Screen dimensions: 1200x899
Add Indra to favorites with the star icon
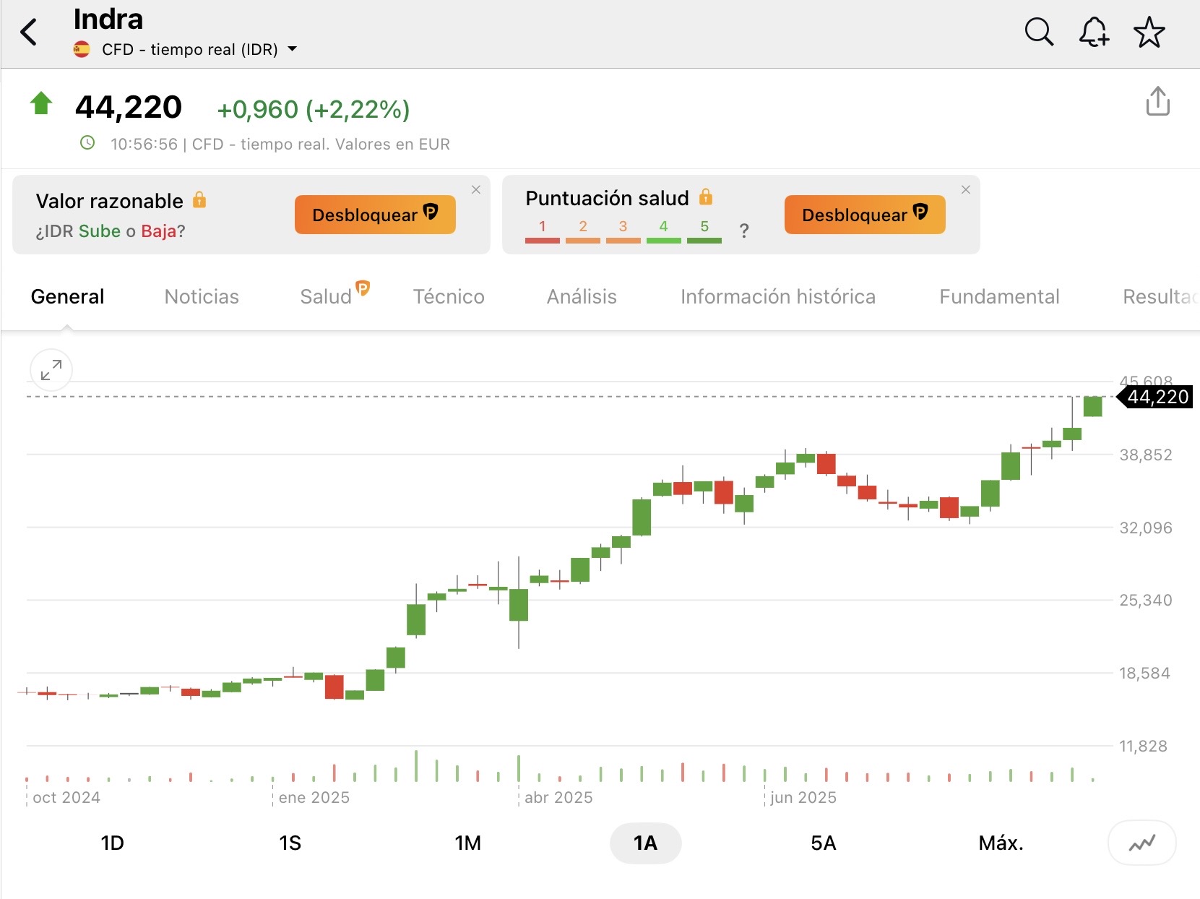coord(1149,33)
